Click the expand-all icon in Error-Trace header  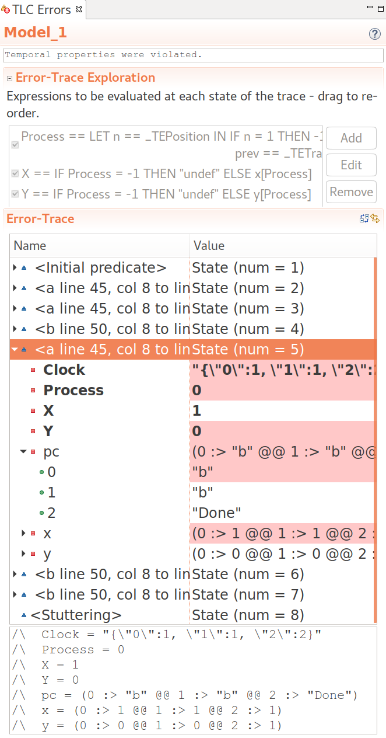click(x=364, y=219)
